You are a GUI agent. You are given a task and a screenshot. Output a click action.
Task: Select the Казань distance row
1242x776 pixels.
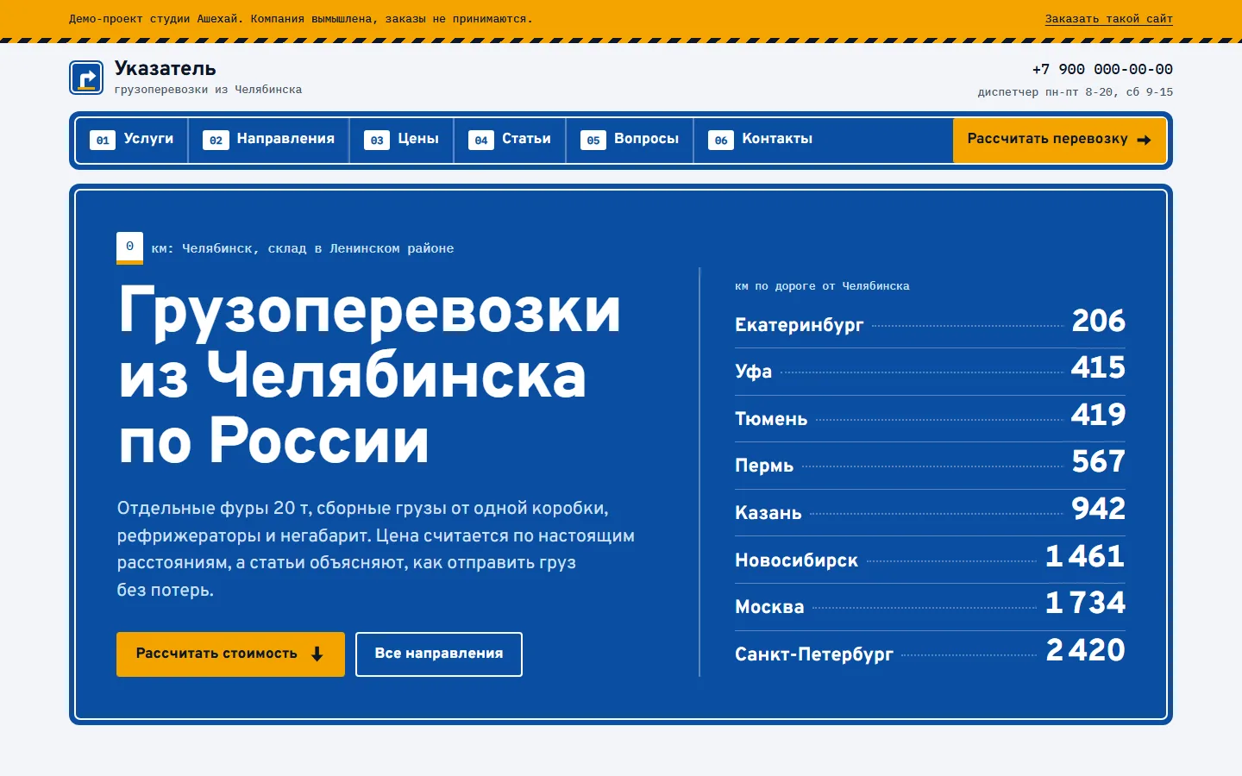tap(930, 512)
